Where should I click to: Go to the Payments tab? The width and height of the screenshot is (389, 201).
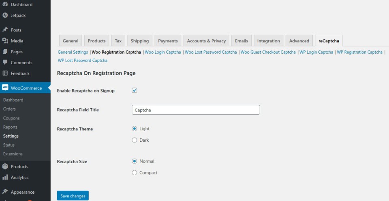[x=168, y=41]
